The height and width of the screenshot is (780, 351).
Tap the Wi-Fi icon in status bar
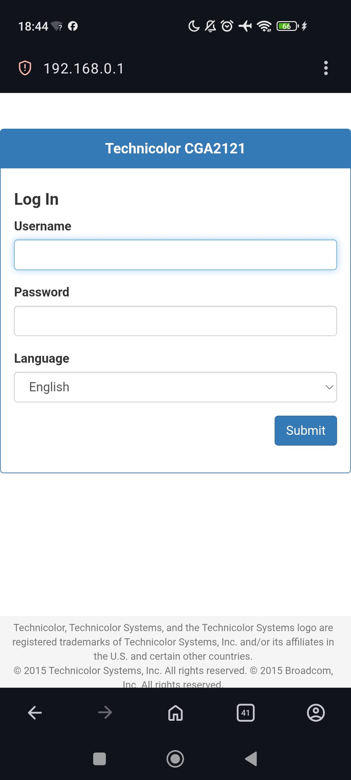pyautogui.click(x=264, y=26)
